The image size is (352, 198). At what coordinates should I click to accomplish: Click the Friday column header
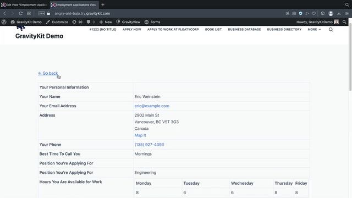(x=301, y=183)
